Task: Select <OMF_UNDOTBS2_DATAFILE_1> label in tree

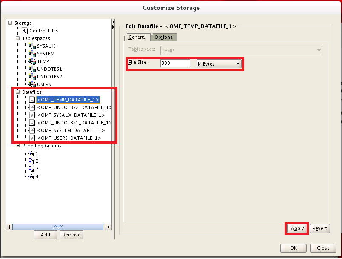Action: coord(74,107)
